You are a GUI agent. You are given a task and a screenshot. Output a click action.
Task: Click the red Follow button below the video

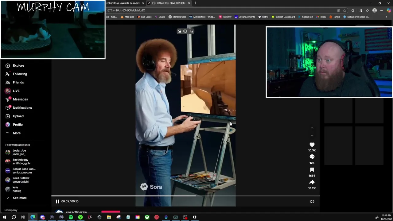tap(111, 211)
